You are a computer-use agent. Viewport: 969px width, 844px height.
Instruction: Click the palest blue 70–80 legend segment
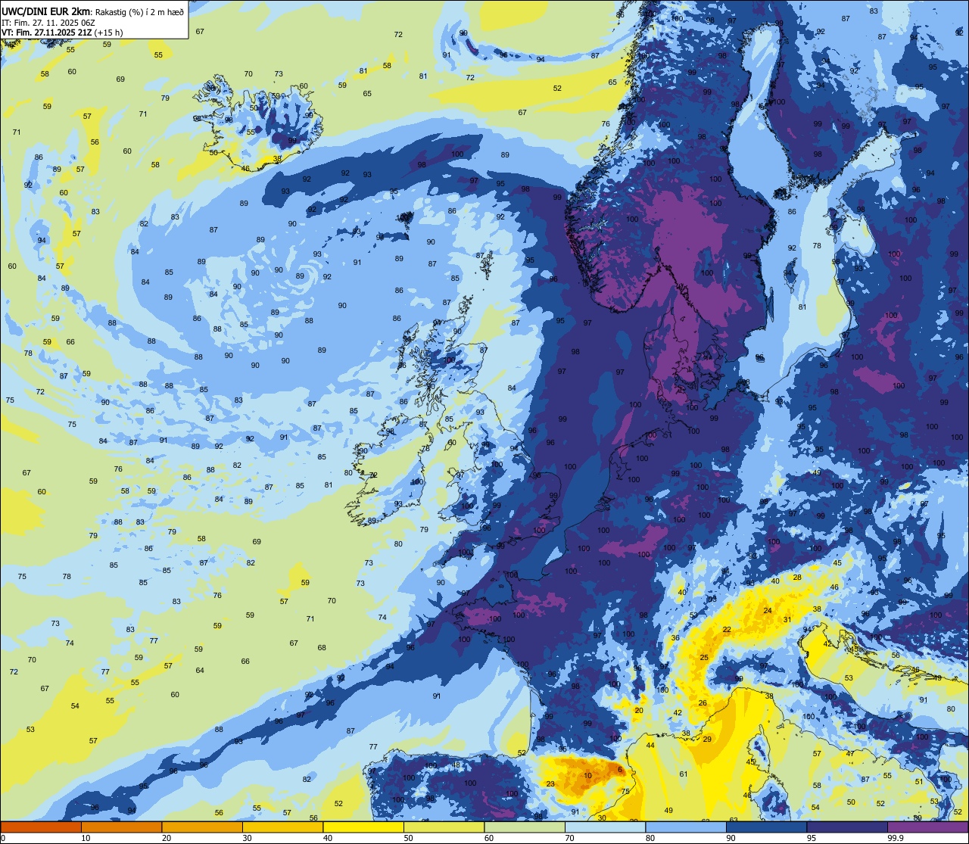tap(606, 827)
